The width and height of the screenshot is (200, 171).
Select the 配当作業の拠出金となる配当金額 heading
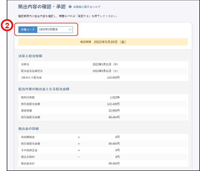(x=44, y=89)
